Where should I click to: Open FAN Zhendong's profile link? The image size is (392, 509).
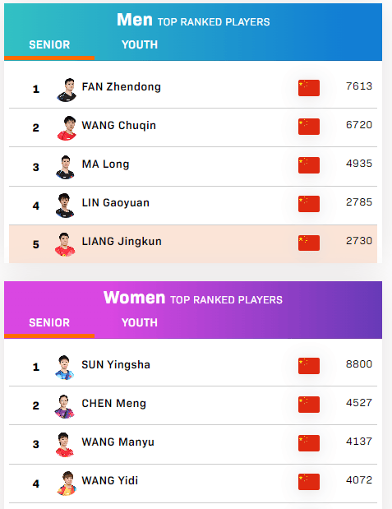pyautogui.click(x=122, y=87)
